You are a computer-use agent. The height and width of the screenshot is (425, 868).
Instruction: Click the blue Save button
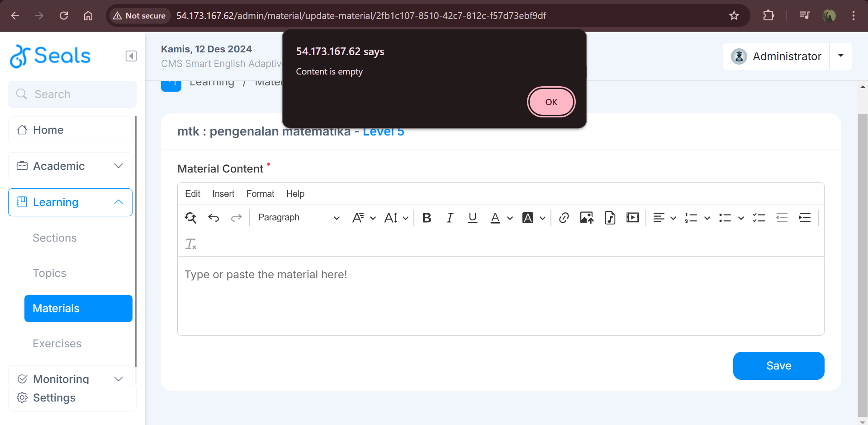coord(778,366)
